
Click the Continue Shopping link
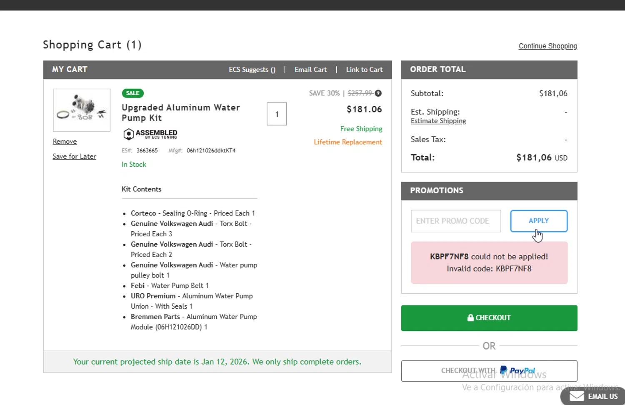(547, 46)
